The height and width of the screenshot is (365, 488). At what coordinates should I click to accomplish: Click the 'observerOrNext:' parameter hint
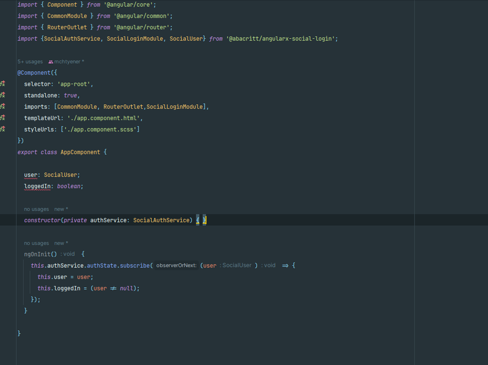[176, 265]
